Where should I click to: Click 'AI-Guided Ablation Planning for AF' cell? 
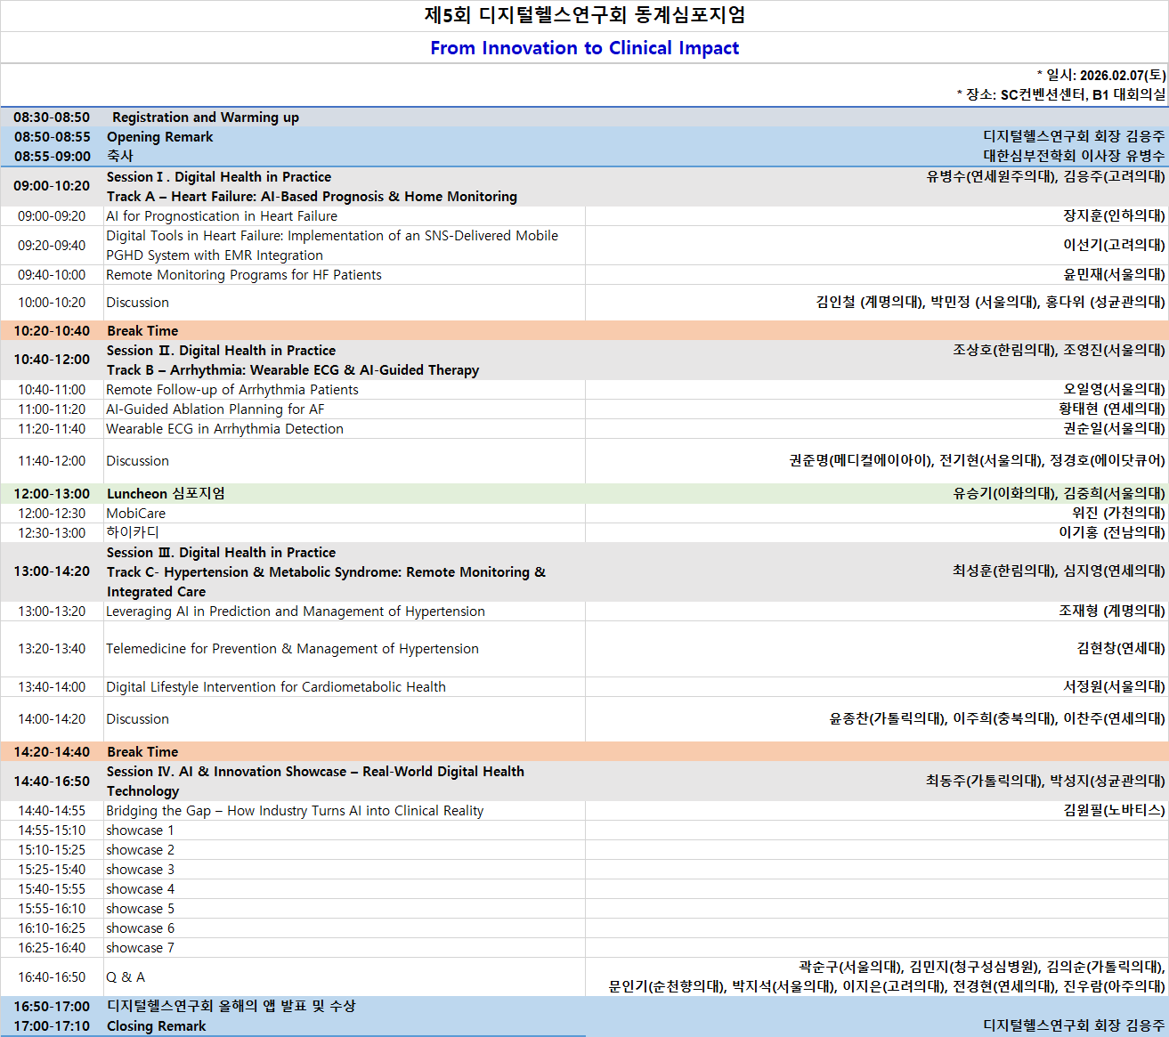coord(215,409)
